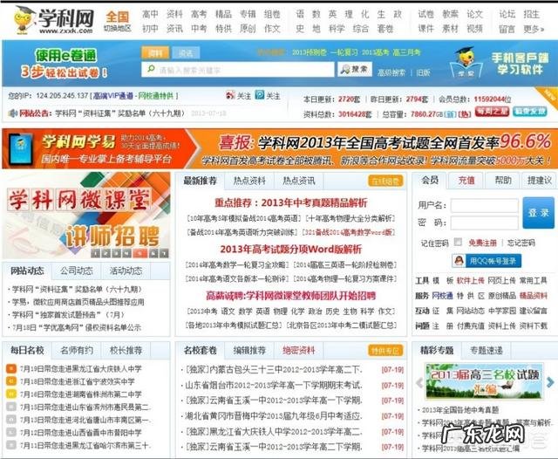Viewport: 558px width, 459px height.
Task: Open the 高中 navigation item
Action: click(x=150, y=14)
